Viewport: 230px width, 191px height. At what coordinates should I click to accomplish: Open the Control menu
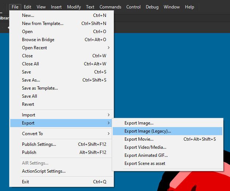(x=133, y=7)
